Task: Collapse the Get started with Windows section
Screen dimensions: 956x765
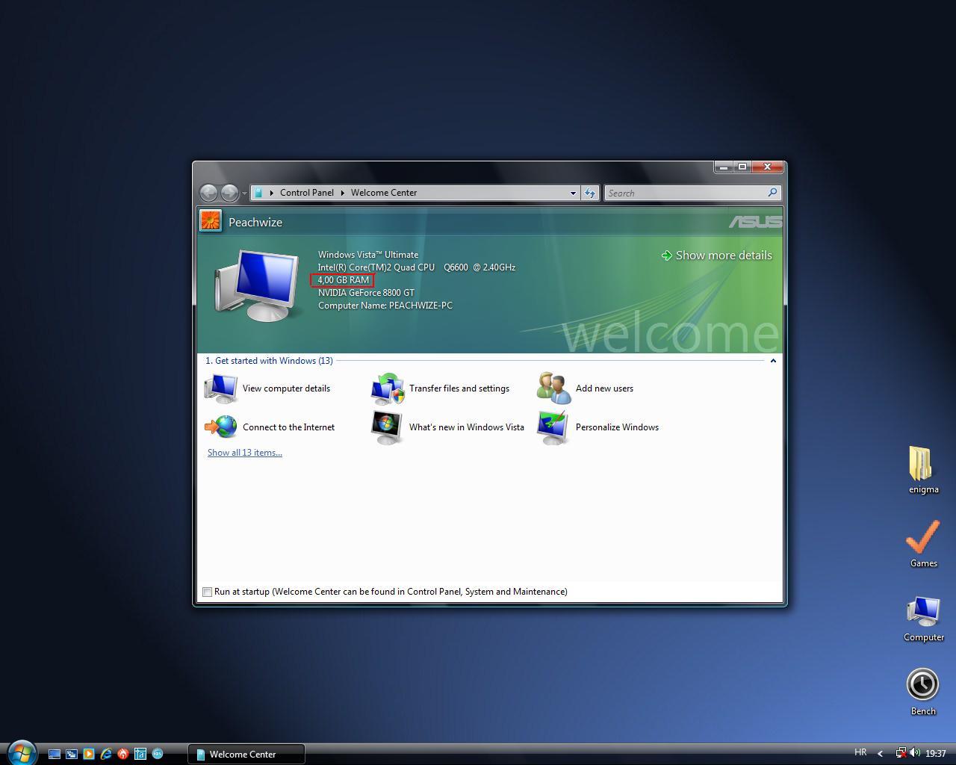Action: pyautogui.click(x=773, y=361)
